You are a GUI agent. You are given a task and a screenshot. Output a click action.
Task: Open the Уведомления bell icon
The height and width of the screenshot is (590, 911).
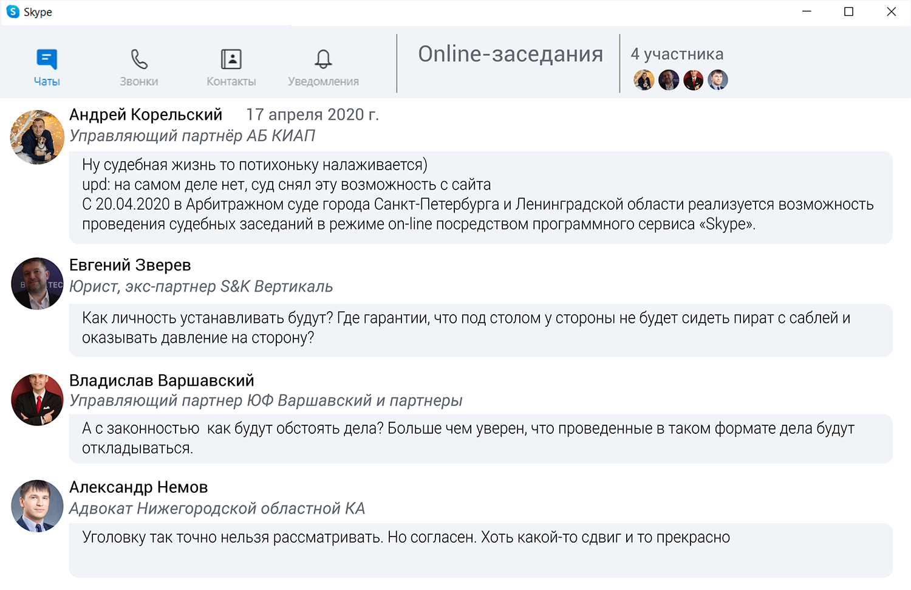[323, 60]
